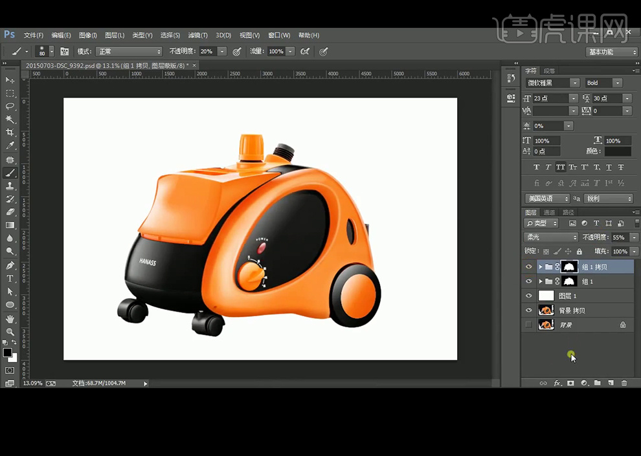Select the Crop tool

point(10,133)
